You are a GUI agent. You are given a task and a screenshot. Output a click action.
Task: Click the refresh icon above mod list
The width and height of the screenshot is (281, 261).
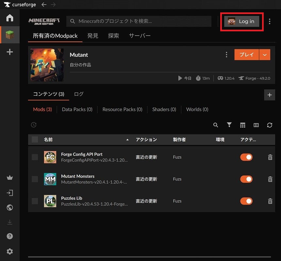(270, 125)
